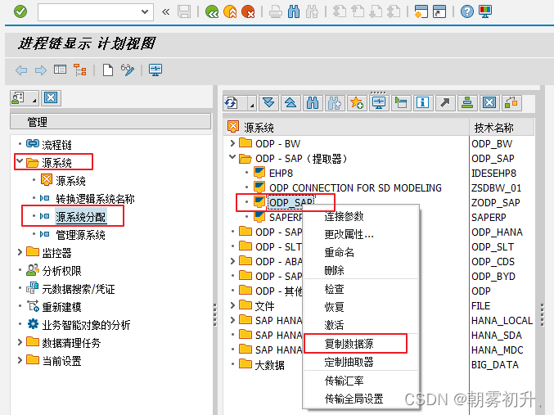The height and width of the screenshot is (415, 554).
Task: Click the Find binoculars icon in top toolbar
Action: tap(294, 11)
